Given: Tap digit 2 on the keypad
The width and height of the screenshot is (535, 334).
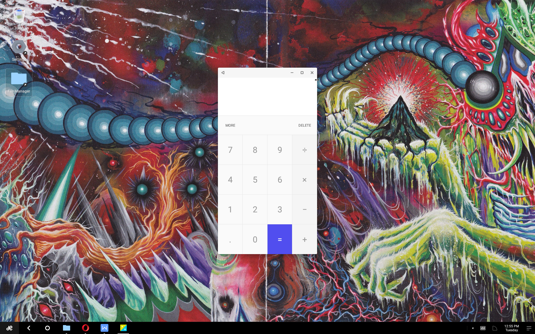Looking at the screenshot, I should point(255,210).
